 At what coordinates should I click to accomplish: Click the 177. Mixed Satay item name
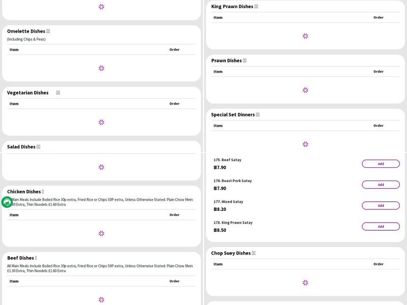tap(228, 202)
